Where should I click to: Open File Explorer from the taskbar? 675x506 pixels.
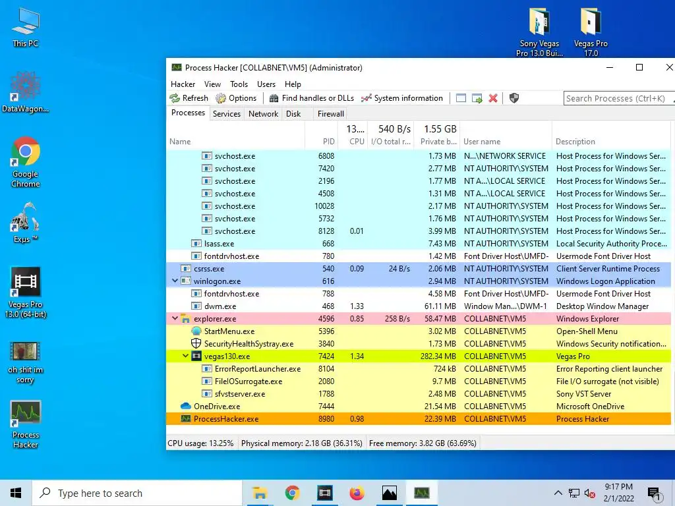pos(260,493)
